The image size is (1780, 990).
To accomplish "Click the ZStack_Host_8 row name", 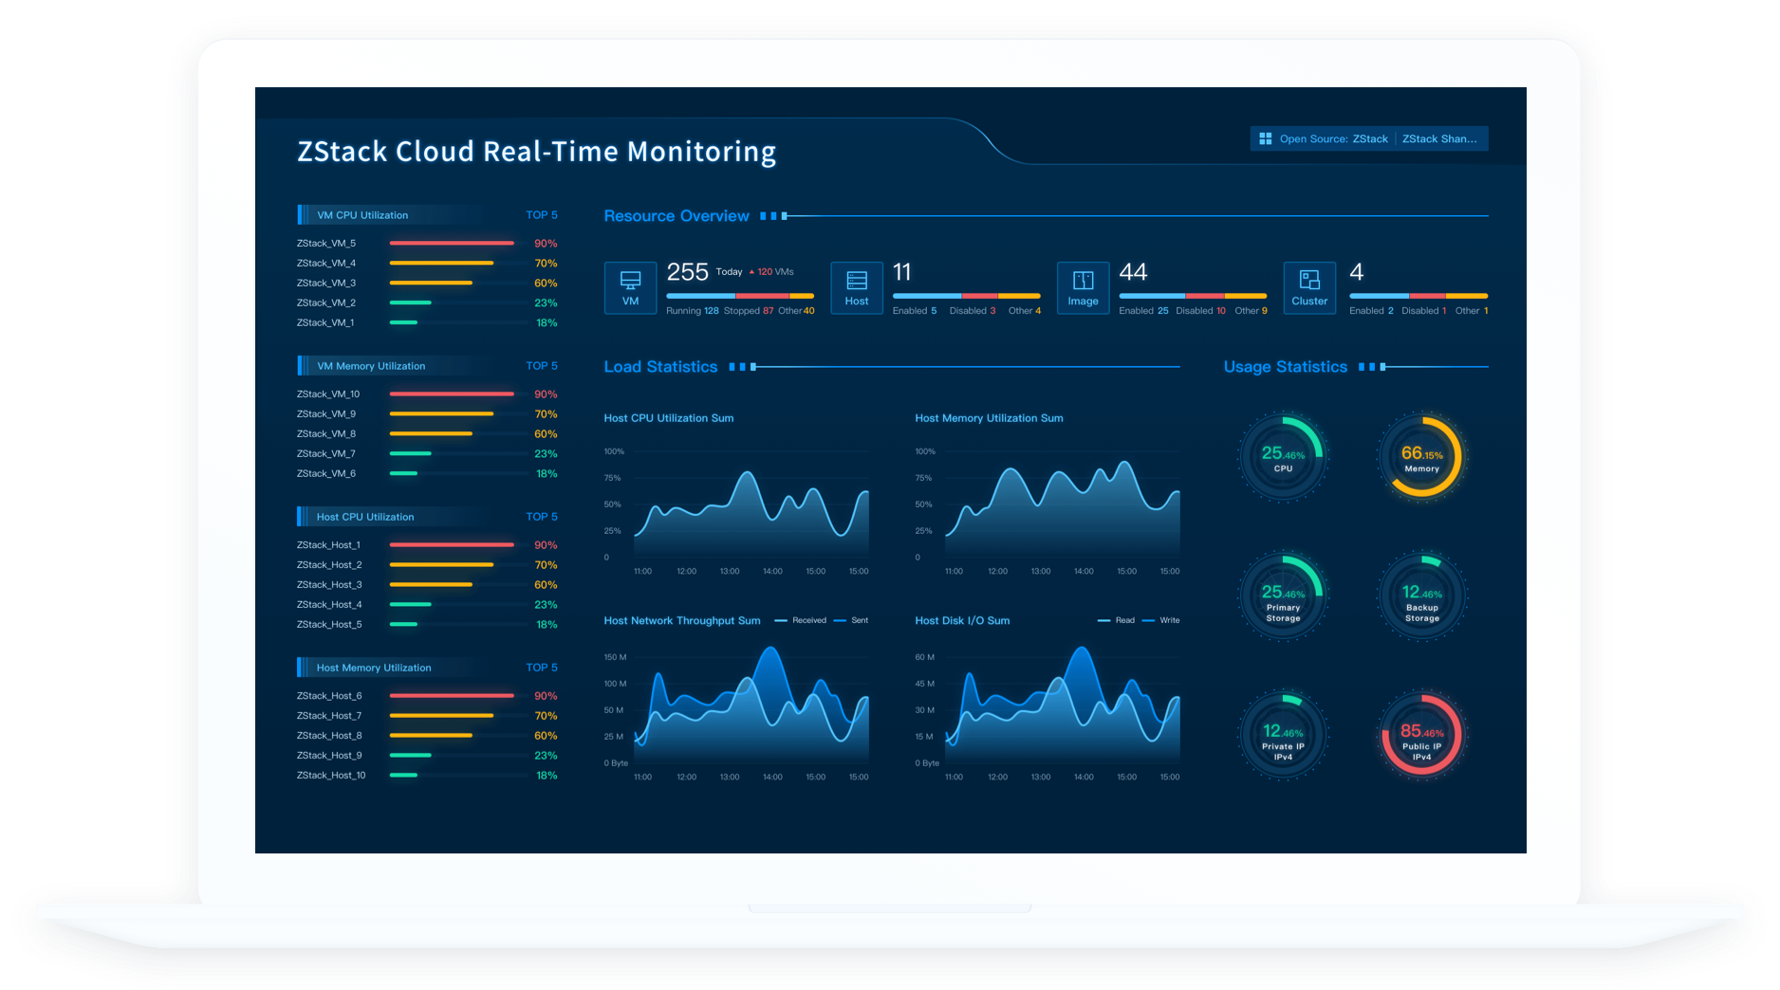I will (x=329, y=736).
